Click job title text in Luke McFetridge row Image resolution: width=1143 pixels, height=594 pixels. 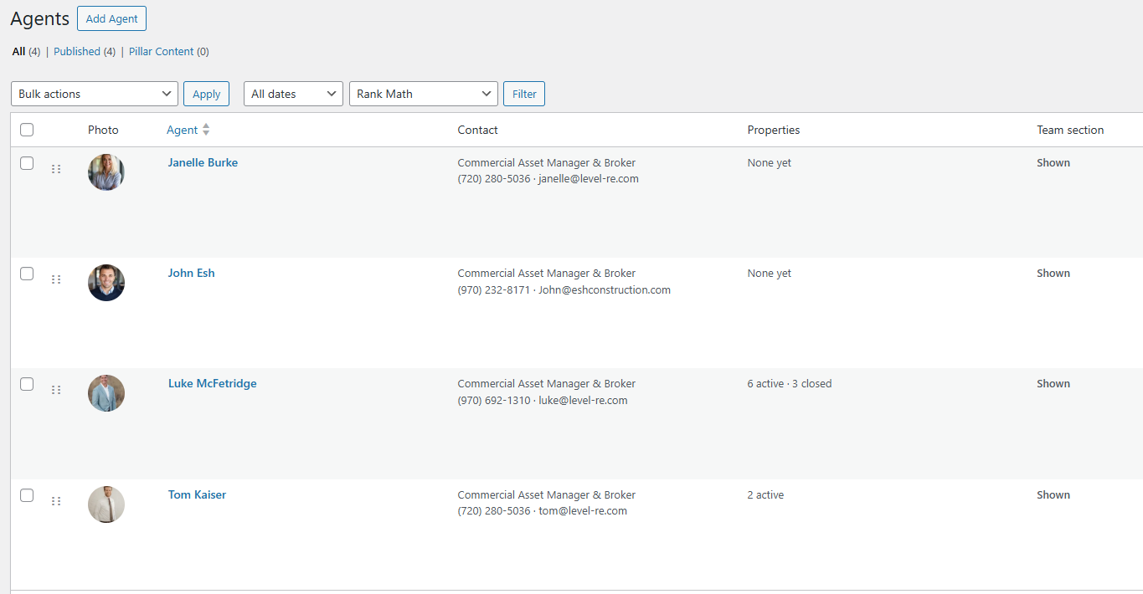point(546,384)
